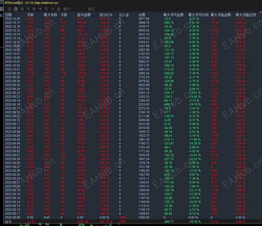Click the date 2025.10.01

(x=13, y=69)
